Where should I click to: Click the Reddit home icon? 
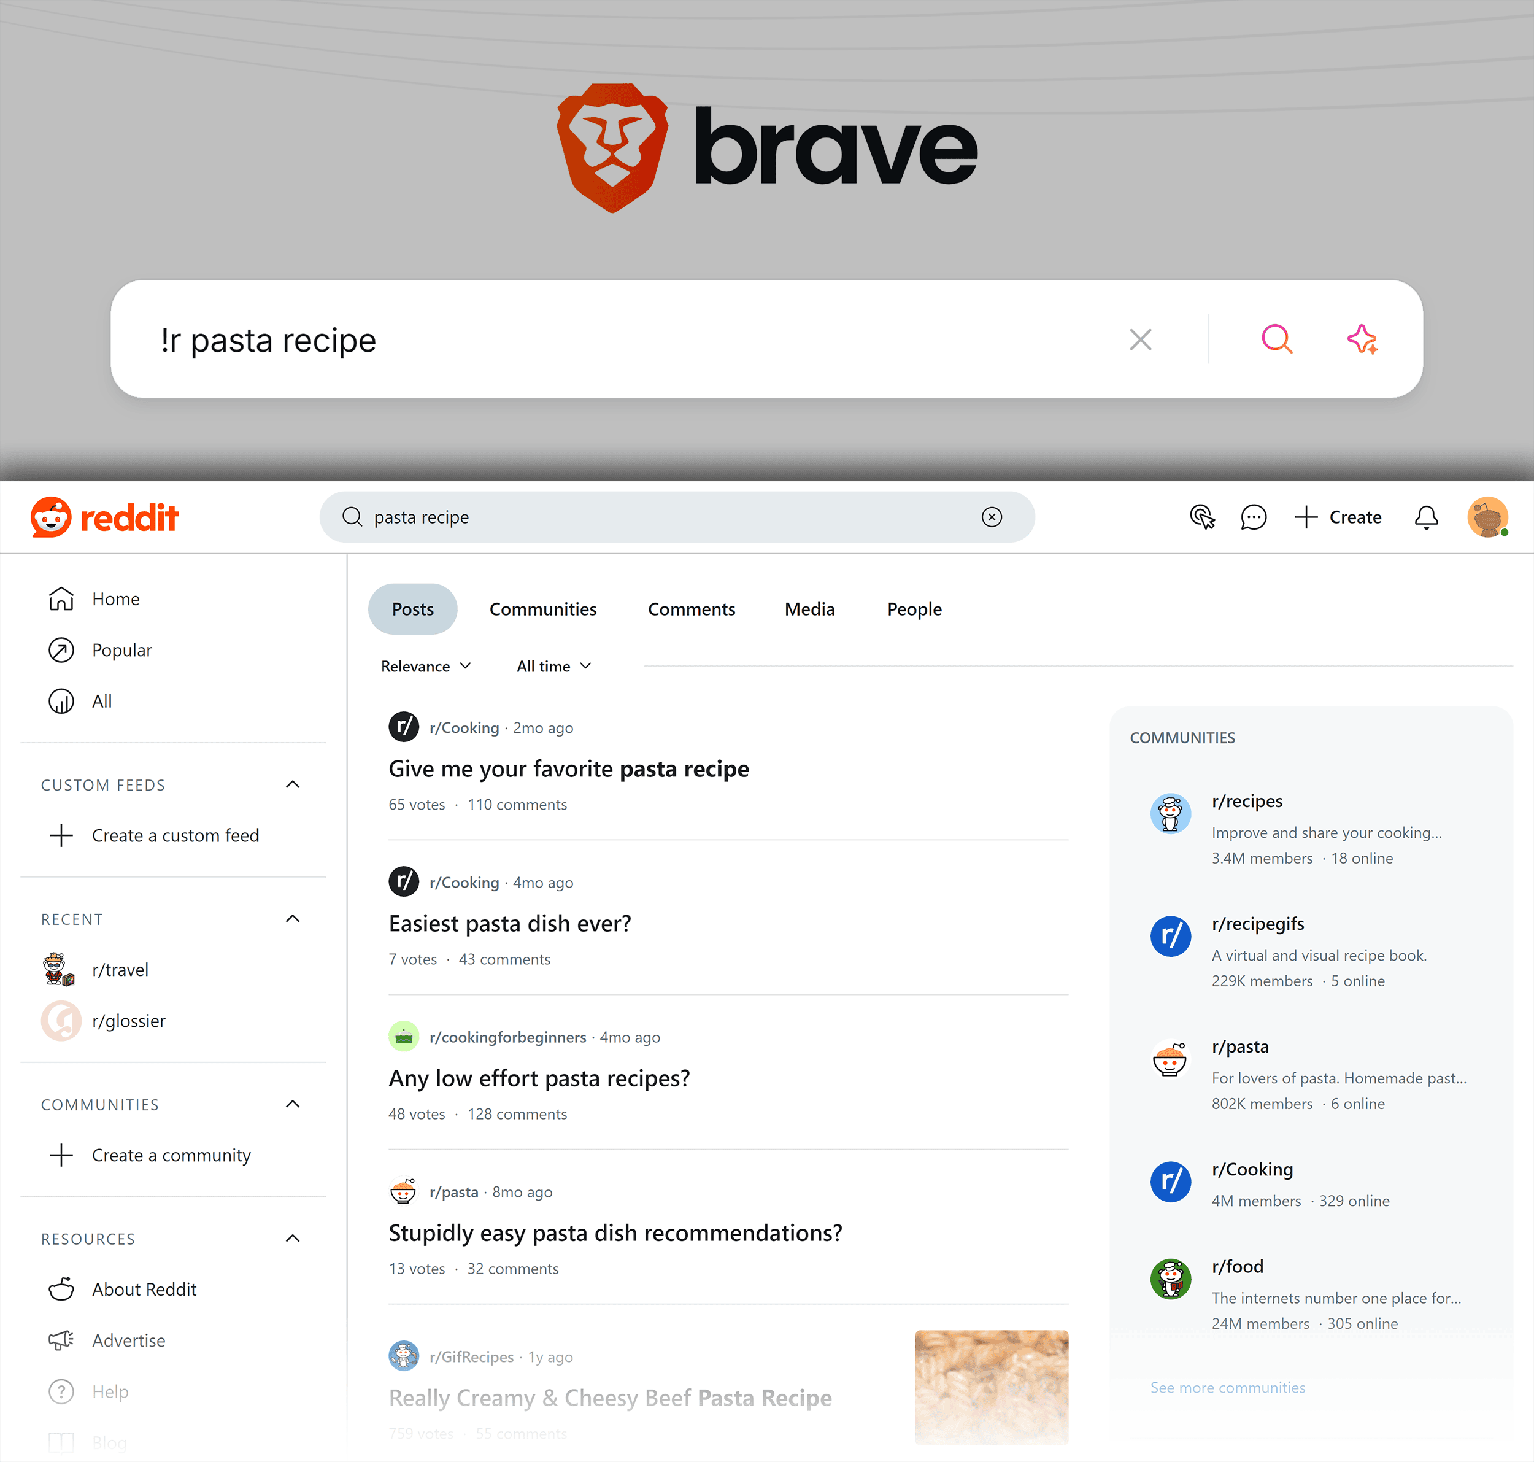click(x=64, y=596)
